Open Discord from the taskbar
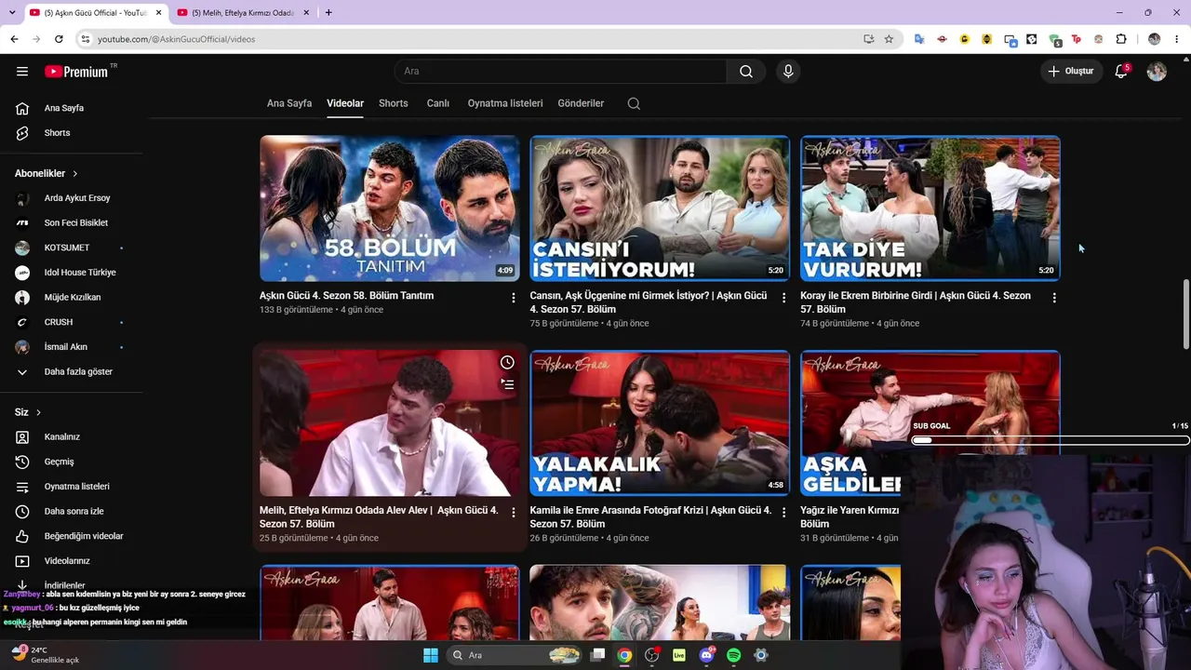The width and height of the screenshot is (1191, 670). 706,655
